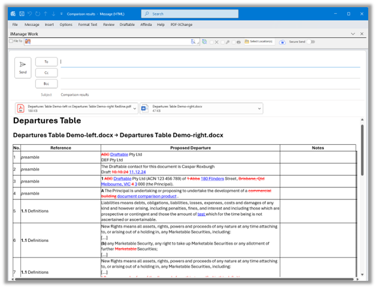Click the key icon in iManage toolbar
This screenshot has width=376, height=288.
[x=228, y=42]
